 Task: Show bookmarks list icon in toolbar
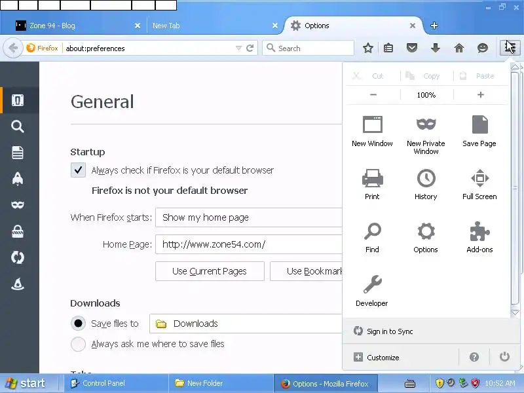pyautogui.click(x=388, y=48)
